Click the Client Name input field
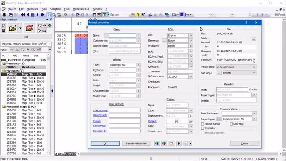The height and width of the screenshot is (161, 286). [x=122, y=35]
